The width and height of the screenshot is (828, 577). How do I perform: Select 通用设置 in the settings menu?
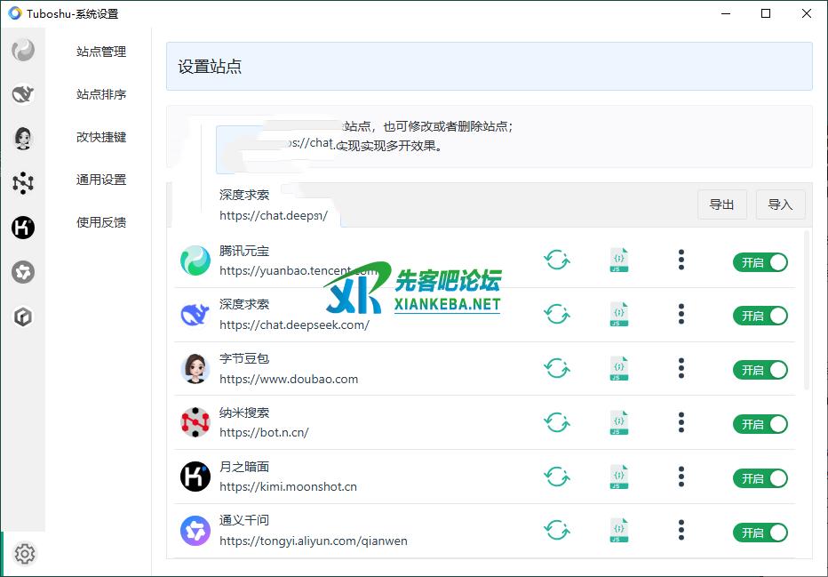(101, 180)
